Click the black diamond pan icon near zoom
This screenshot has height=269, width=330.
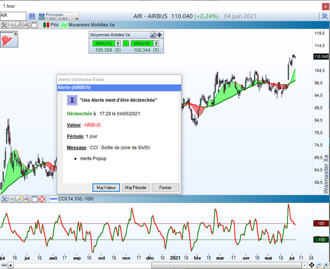click(x=312, y=265)
